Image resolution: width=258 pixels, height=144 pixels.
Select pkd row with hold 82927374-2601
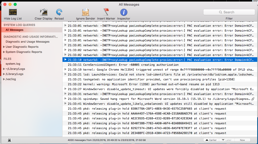click(x=160, y=128)
